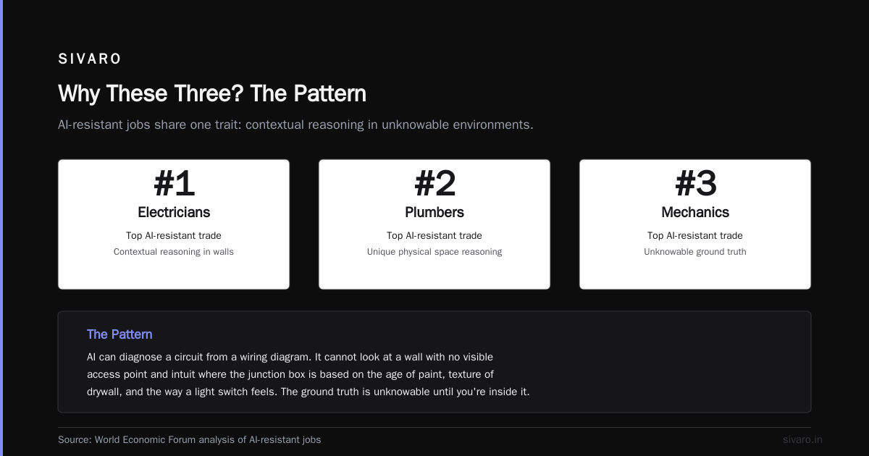Click 'Top AI-resistant trade' under Electricians
Screen dimensions: 869x456
(x=174, y=235)
